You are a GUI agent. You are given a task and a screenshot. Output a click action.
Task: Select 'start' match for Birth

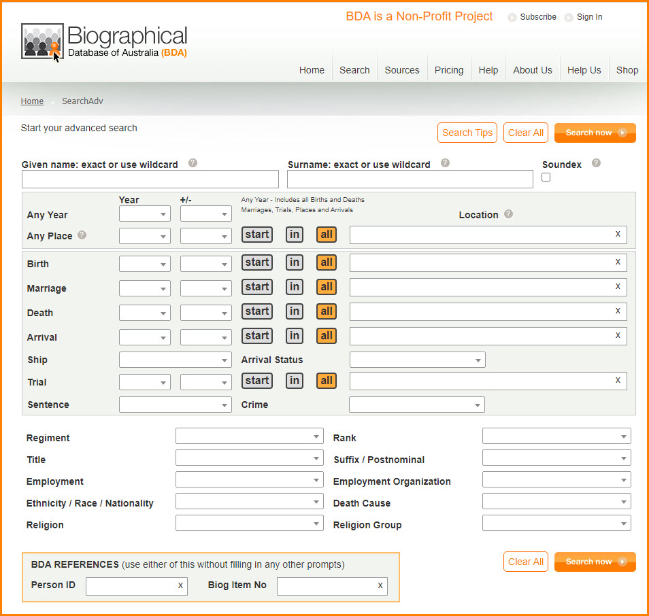(x=257, y=262)
